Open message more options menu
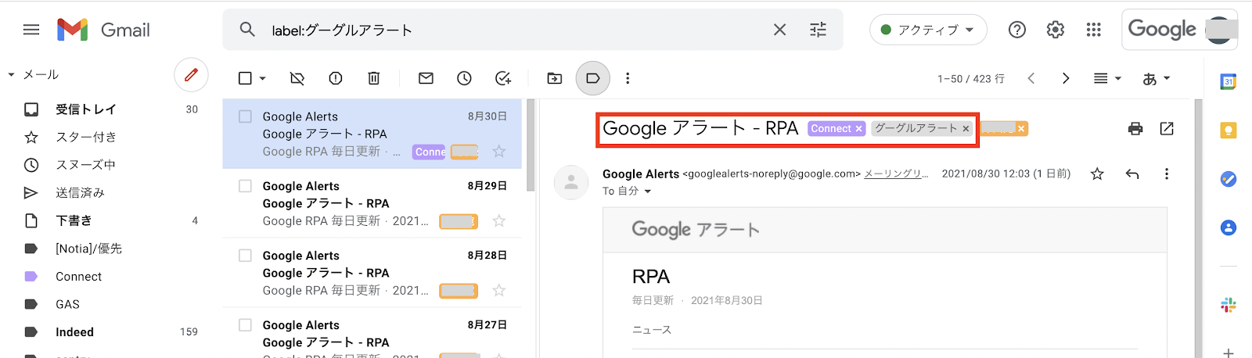Viewport: 1252px width, 358px height. coord(1166,174)
